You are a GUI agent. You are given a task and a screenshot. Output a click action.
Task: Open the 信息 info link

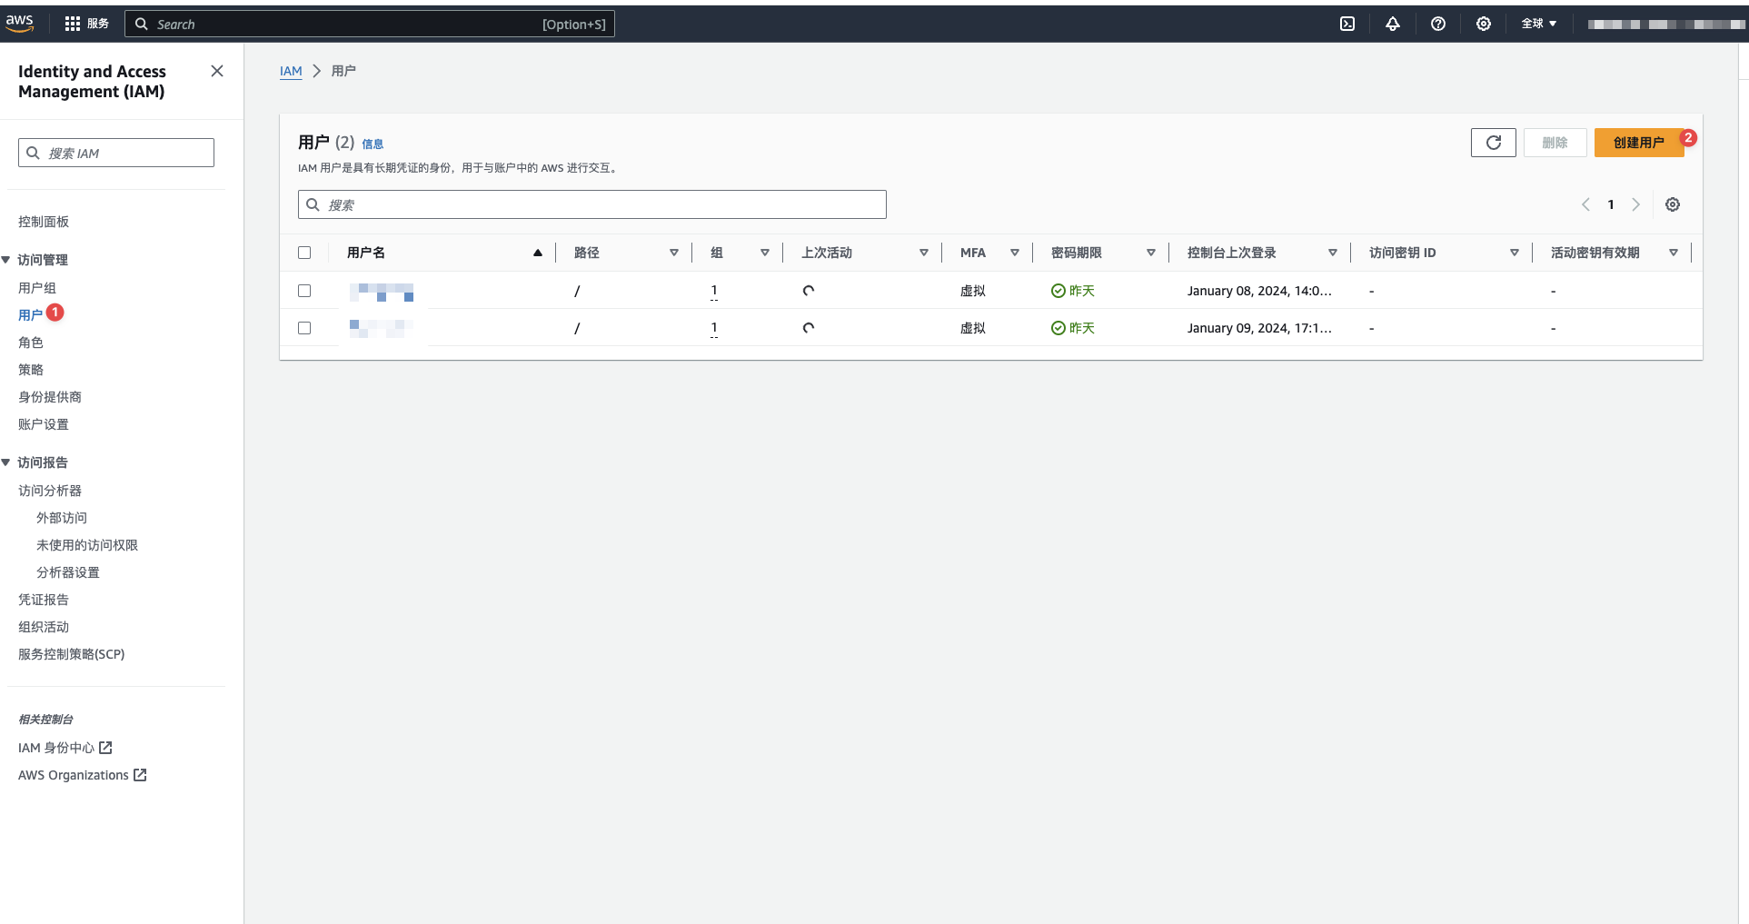coord(373,144)
